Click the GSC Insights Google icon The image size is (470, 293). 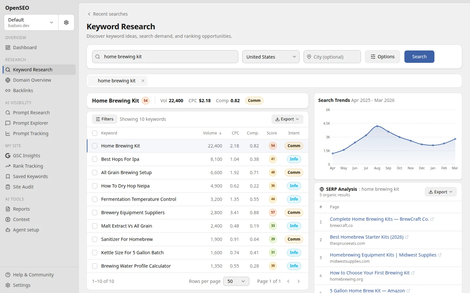pos(8,156)
